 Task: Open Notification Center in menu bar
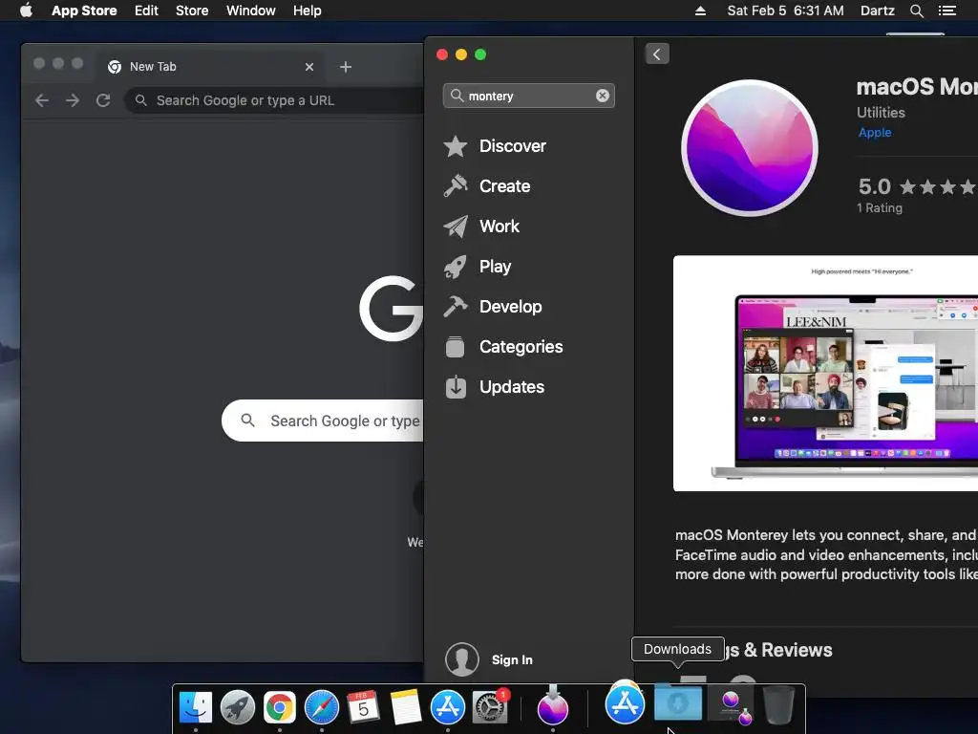tap(946, 11)
